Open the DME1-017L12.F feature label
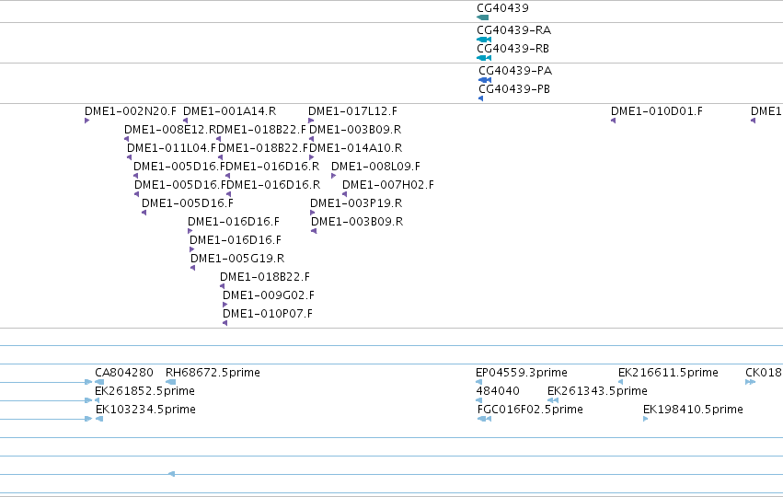This screenshot has height=497, width=783. pos(352,110)
